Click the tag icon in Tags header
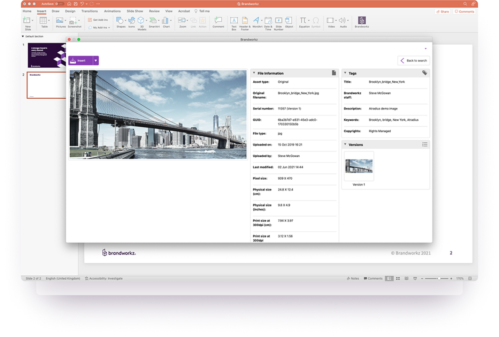The width and height of the screenshot is (499, 337). click(x=424, y=73)
